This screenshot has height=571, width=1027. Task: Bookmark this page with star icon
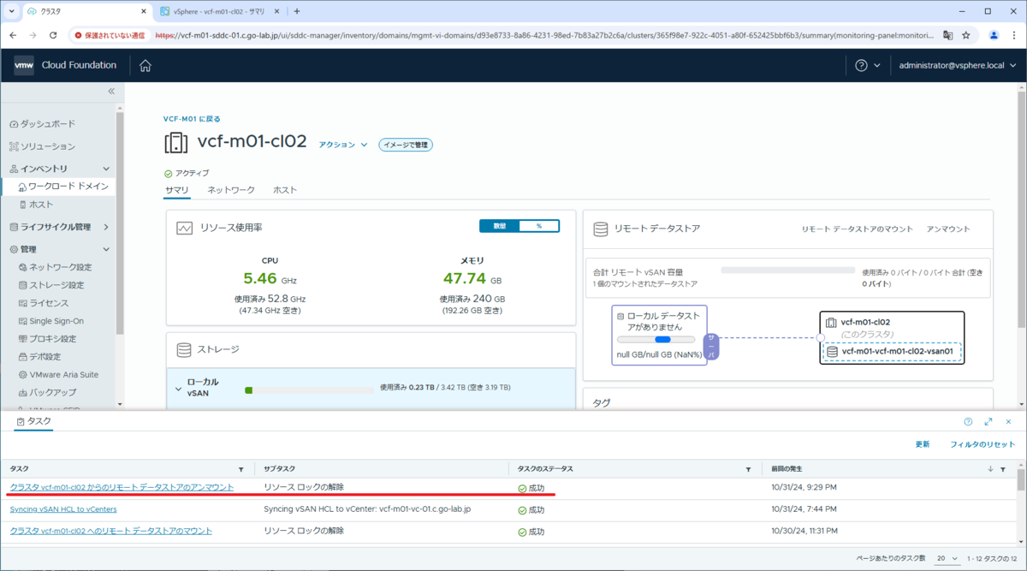[966, 36]
